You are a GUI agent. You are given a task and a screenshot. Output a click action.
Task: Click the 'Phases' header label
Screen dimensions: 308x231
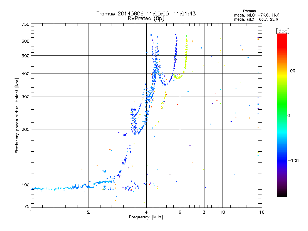(249, 11)
